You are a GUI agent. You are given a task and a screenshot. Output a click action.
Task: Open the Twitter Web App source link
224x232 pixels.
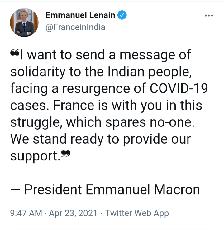coord(137,213)
